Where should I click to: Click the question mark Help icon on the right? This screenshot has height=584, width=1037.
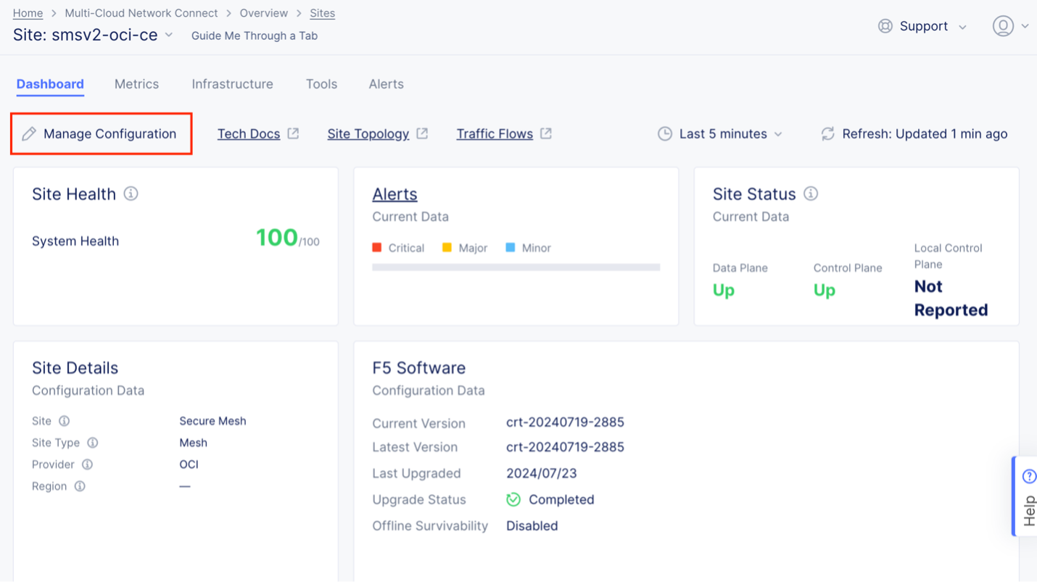1029,476
